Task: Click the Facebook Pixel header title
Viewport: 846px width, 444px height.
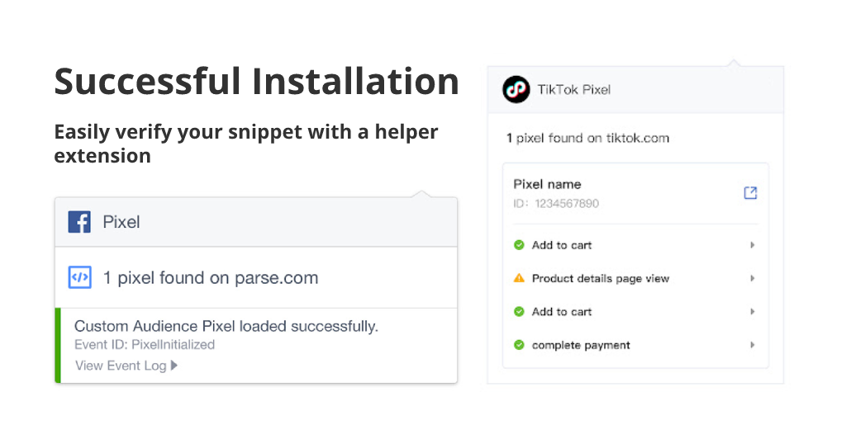Action: point(121,222)
